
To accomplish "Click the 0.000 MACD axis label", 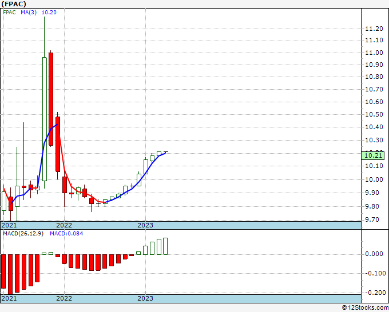I will [x=374, y=254].
